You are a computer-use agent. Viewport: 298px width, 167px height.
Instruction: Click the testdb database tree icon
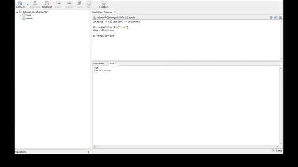(x=24, y=19)
